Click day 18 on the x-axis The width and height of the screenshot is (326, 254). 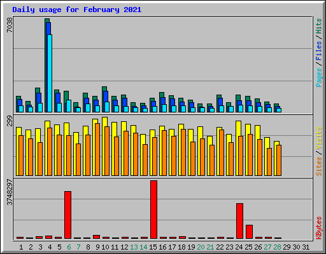[181, 247]
